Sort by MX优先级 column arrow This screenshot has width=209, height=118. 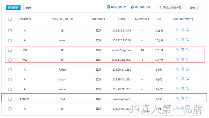click(x=149, y=19)
